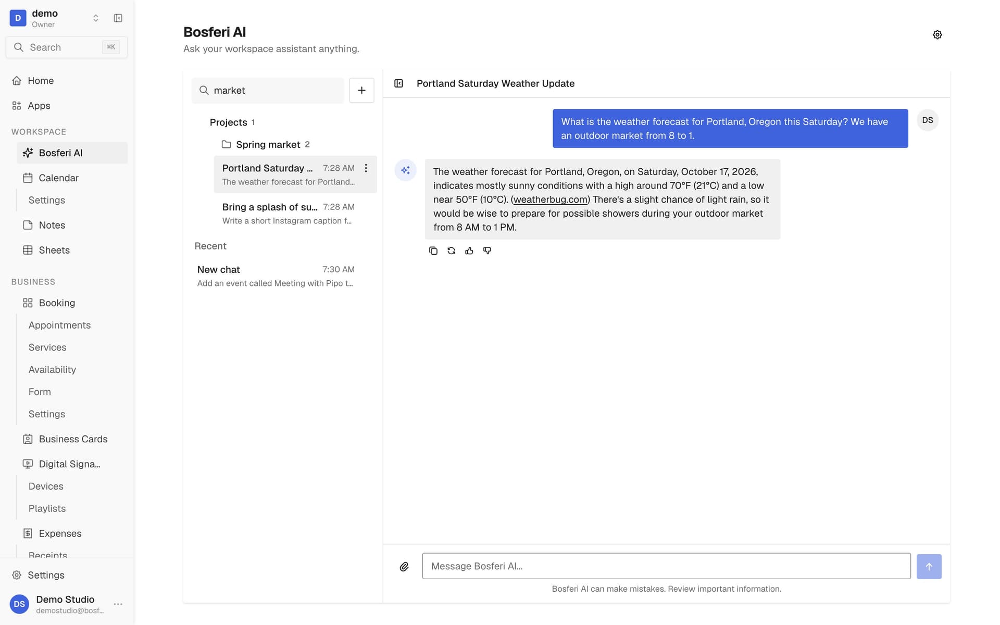
Task: Open the ellipsis menu next to Demo Studio
Action: [x=118, y=604]
